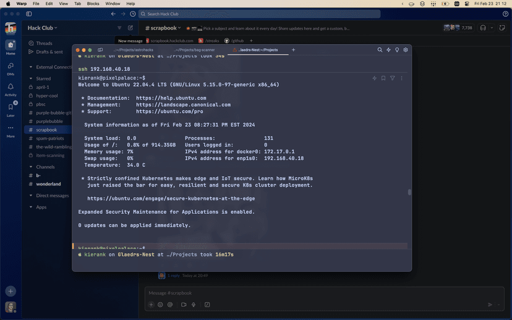The width and height of the screenshot is (512, 320).
Task: Open the Hack Club workspace dropdown
Action: pyautogui.click(x=42, y=28)
